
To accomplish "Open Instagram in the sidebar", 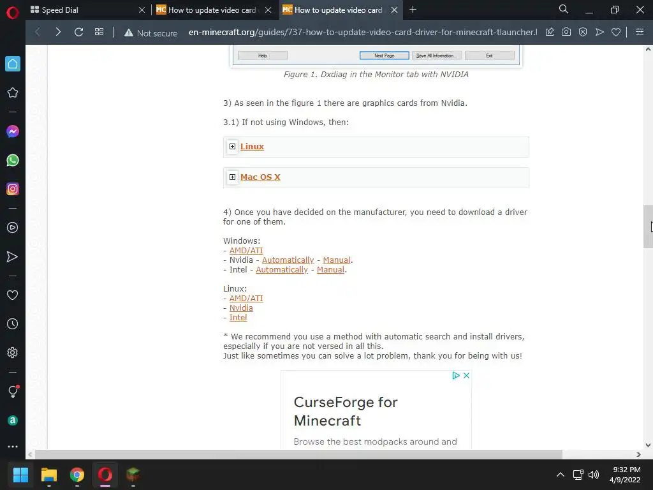I will click(13, 189).
